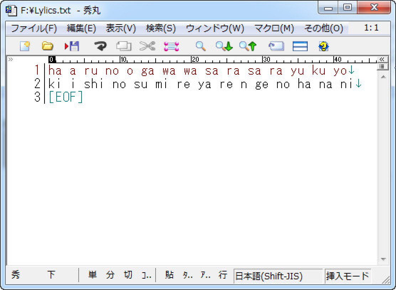Click the double-chevron icon right of the ruler
Screen dimensions: 396x290
click(382, 59)
